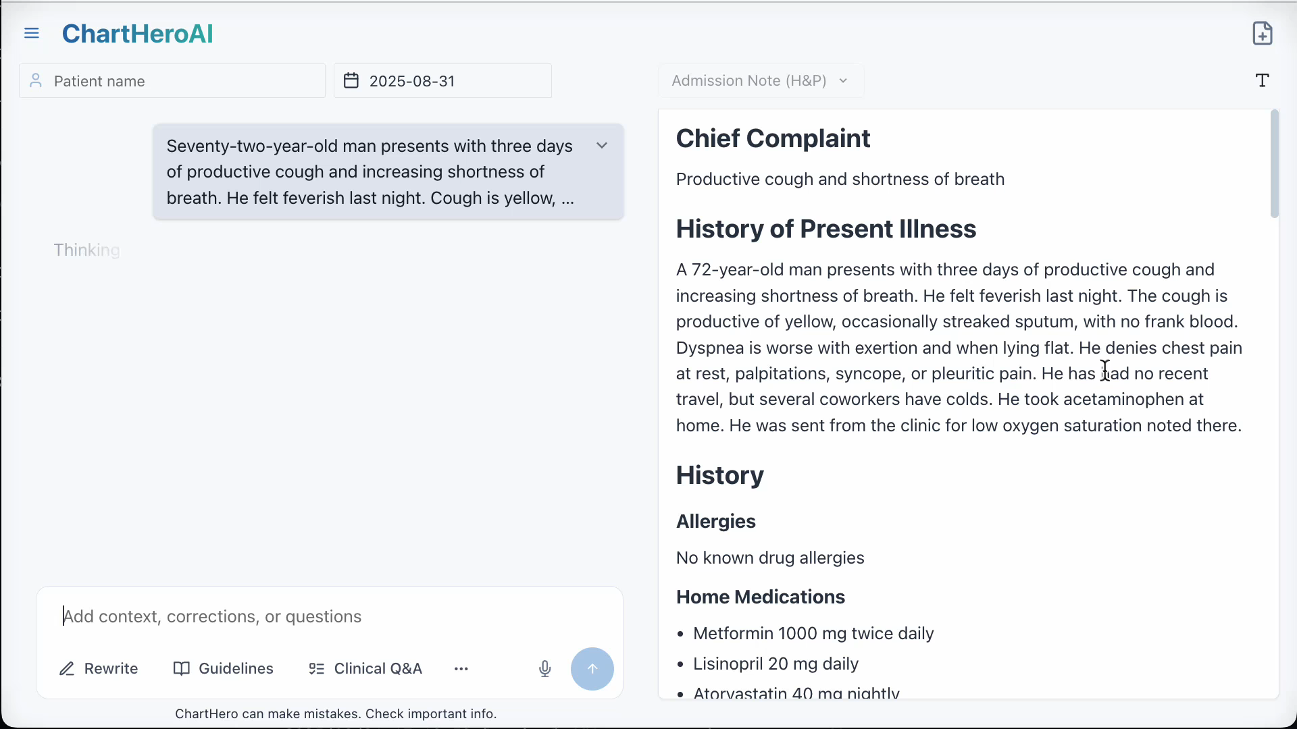Open the hamburger sidebar menu
The height and width of the screenshot is (729, 1297).
pyautogui.click(x=32, y=34)
